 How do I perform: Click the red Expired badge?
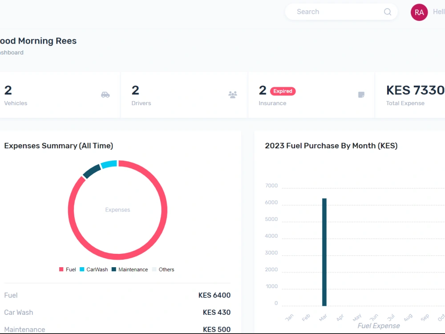[x=283, y=91]
